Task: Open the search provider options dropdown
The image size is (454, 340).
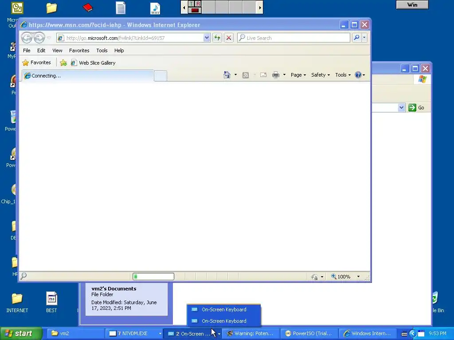Action: pos(364,38)
